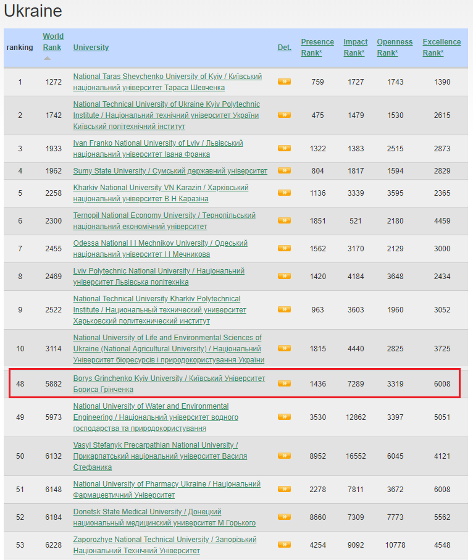Click details arrow for Donetsk State Medical University
Screen dimensions: 473x560
click(x=284, y=517)
